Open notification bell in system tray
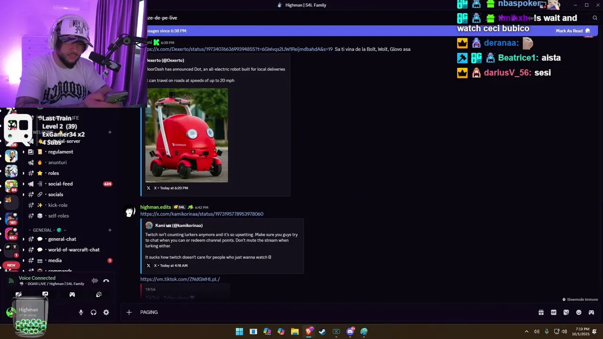The height and width of the screenshot is (339, 603). [595, 331]
